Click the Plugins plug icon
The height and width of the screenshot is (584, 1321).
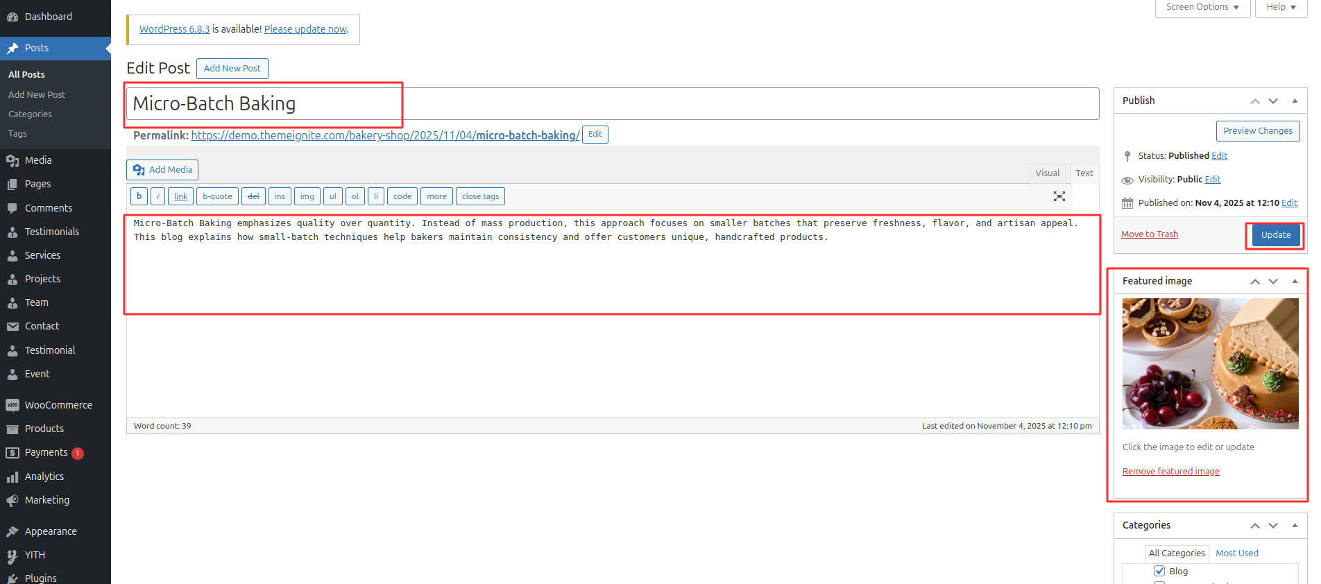[x=12, y=578]
